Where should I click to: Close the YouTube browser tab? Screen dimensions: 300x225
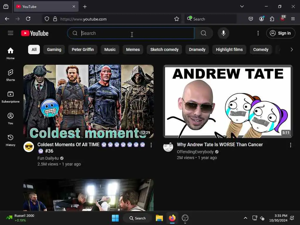(x=74, y=6)
